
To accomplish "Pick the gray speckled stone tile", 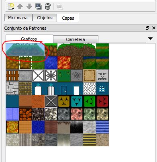I will [x=77, y=76].
